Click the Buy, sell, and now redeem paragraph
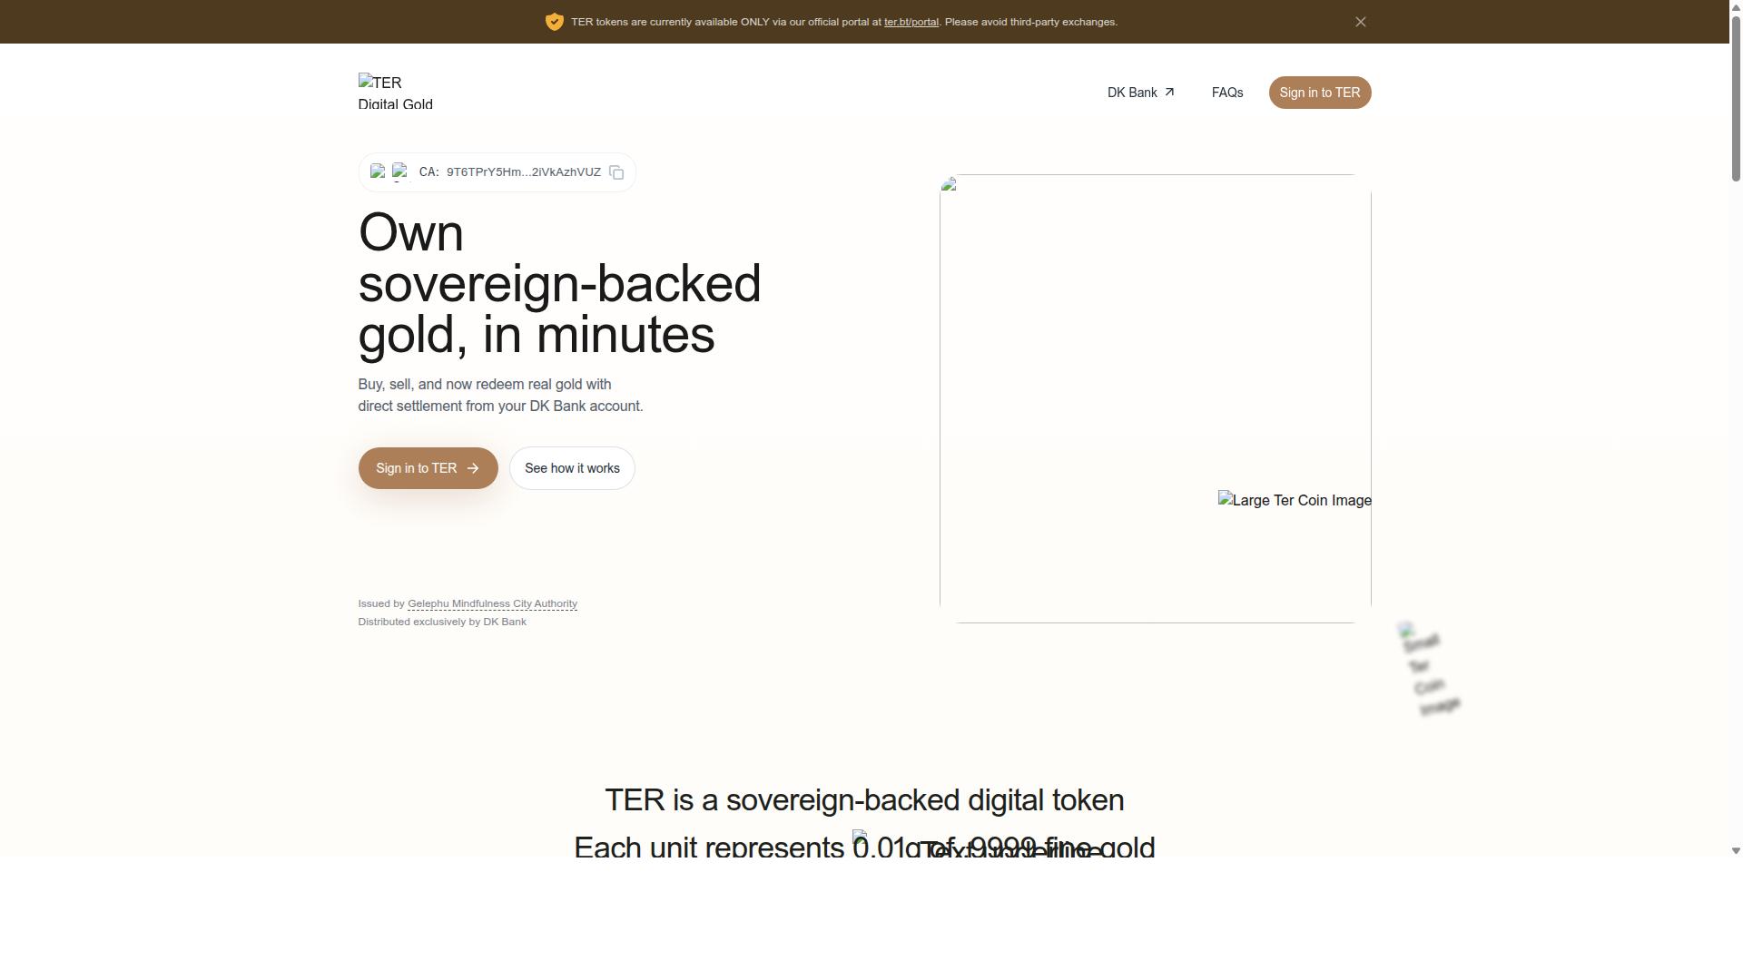 pos(500,396)
